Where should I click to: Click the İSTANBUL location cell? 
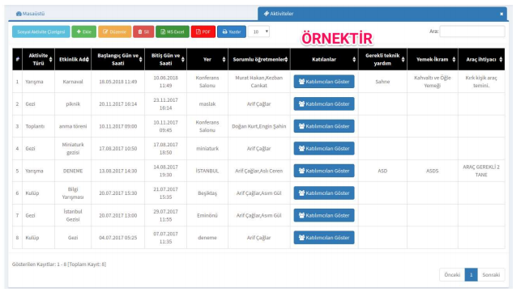tap(207, 171)
